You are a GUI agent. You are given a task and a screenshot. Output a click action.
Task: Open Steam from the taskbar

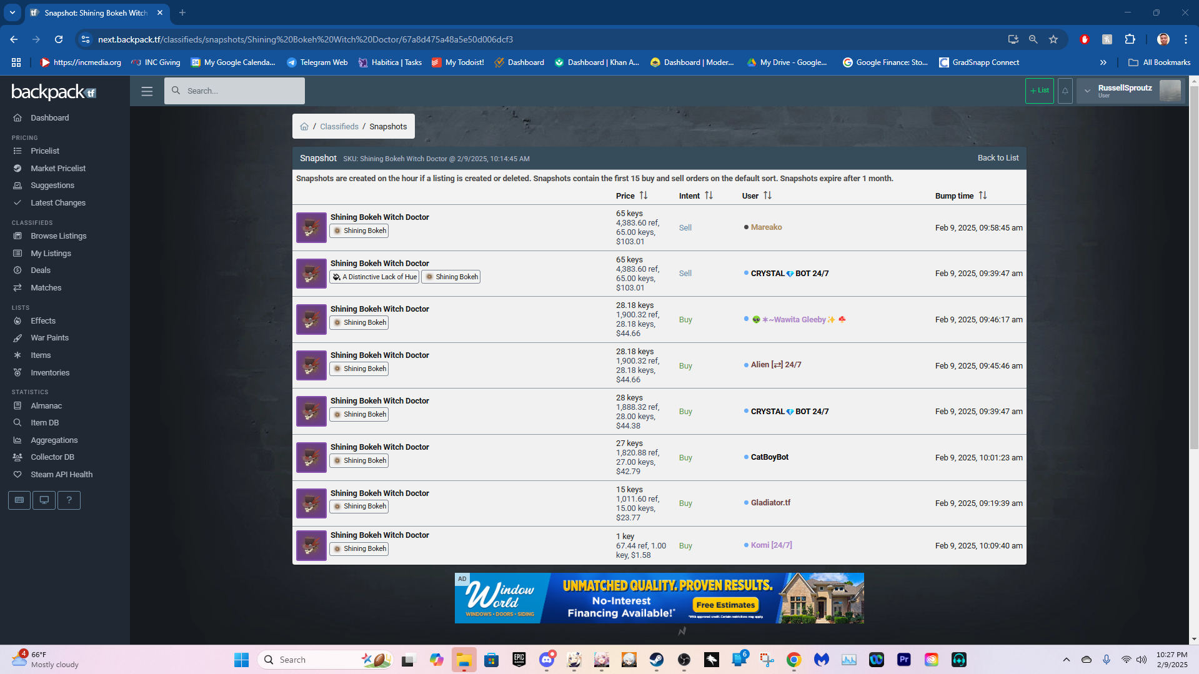coord(657,660)
